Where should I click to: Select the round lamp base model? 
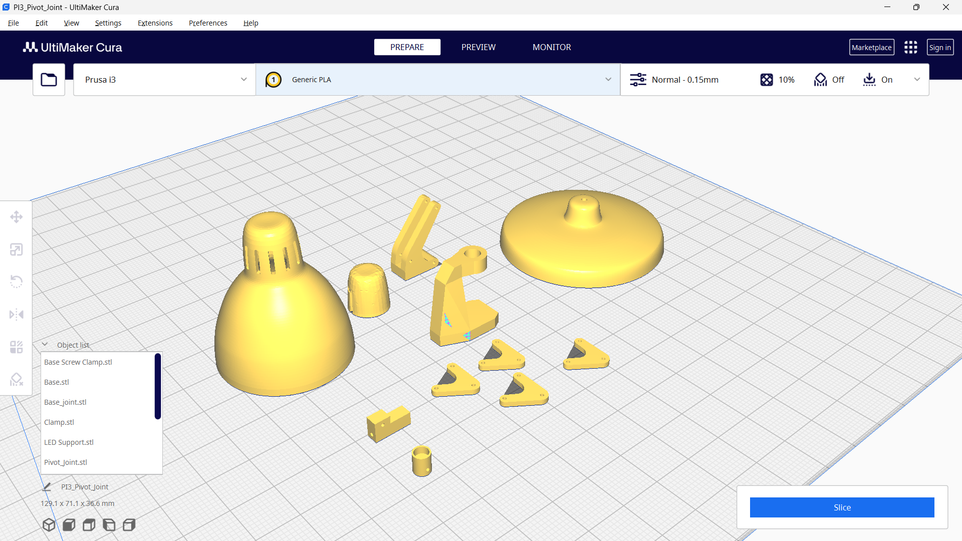(x=581, y=240)
